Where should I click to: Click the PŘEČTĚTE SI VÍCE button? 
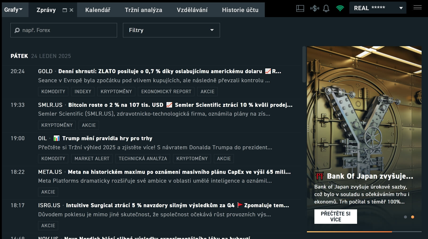pos(335,217)
